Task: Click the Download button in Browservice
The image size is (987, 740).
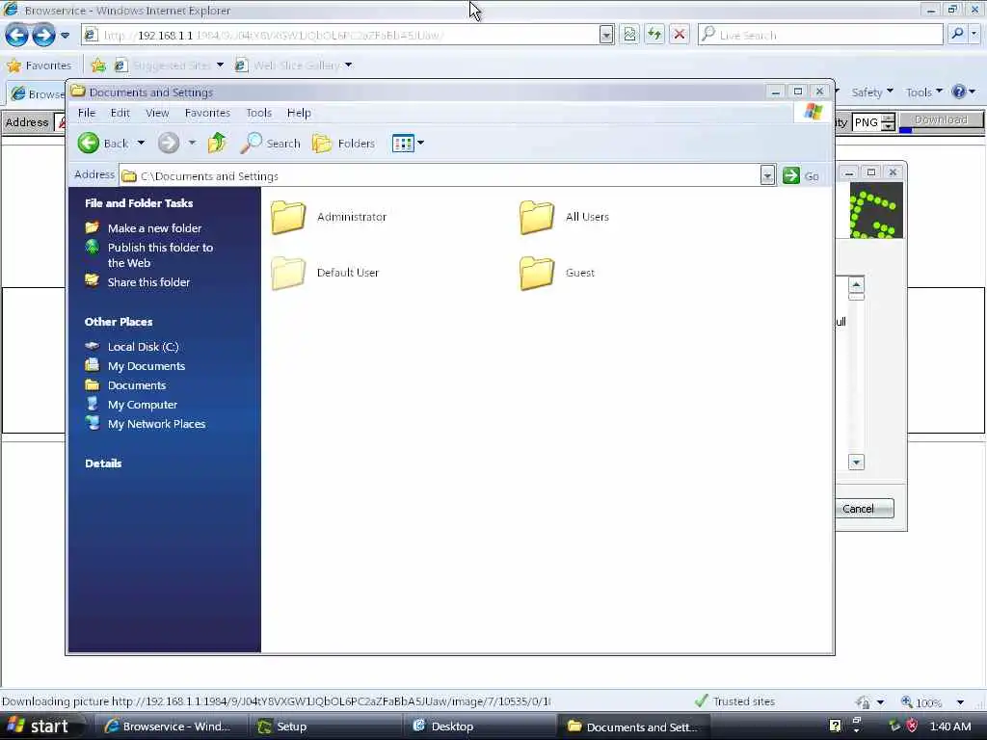Action: click(941, 120)
